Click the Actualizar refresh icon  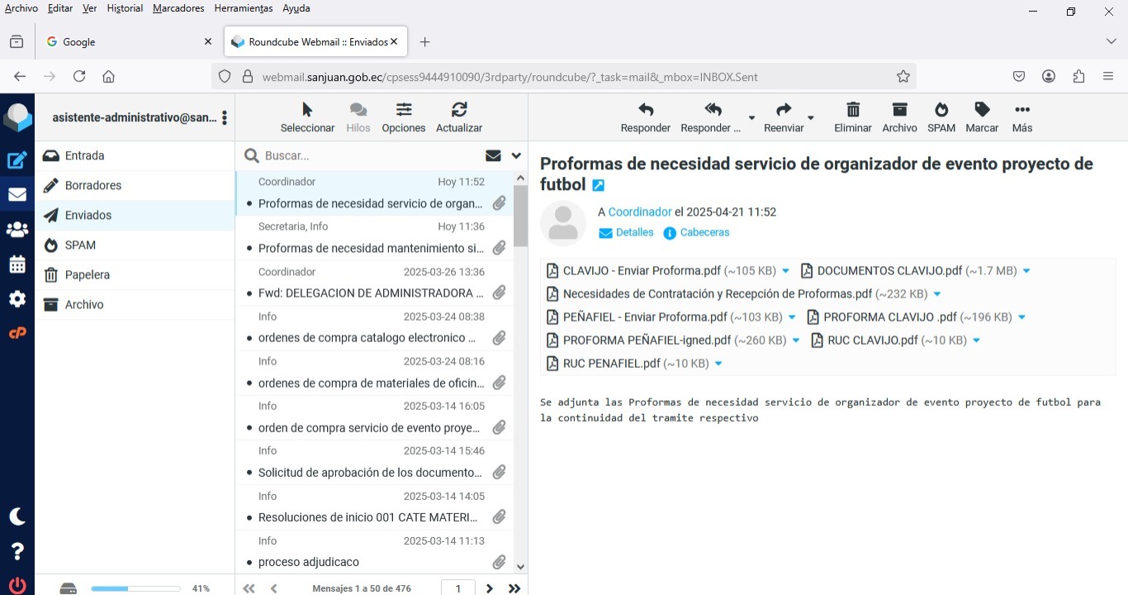[459, 110]
